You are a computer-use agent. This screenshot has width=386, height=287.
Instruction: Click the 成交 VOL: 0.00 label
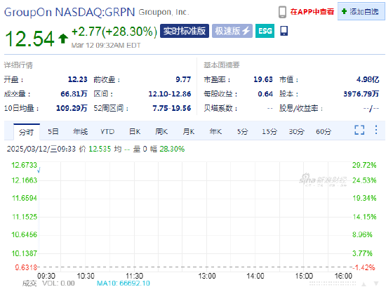coord(48,283)
